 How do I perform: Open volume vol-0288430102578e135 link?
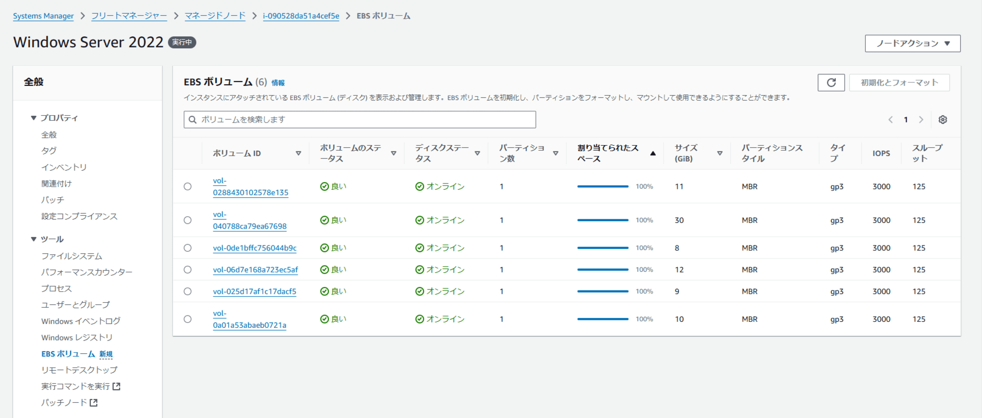[x=250, y=187]
